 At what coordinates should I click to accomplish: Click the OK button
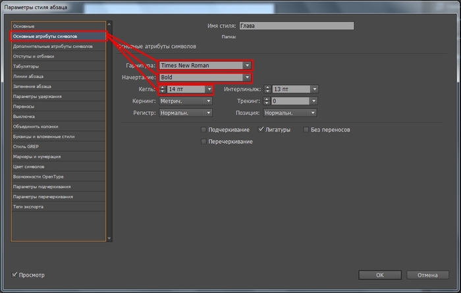pyautogui.click(x=379, y=275)
